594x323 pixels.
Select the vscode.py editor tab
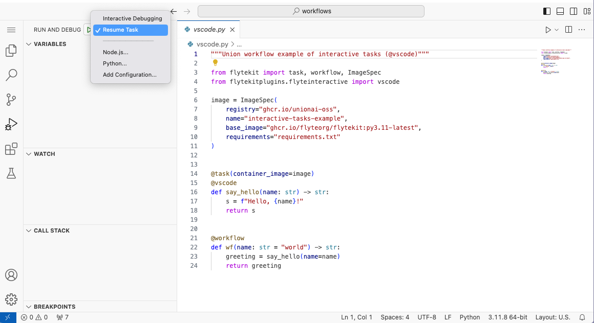[209, 30]
